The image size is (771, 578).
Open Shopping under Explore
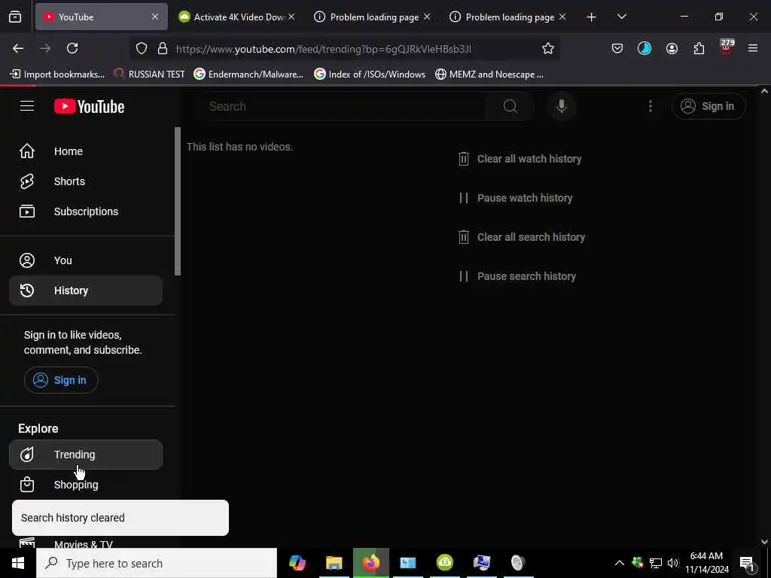click(x=86, y=485)
